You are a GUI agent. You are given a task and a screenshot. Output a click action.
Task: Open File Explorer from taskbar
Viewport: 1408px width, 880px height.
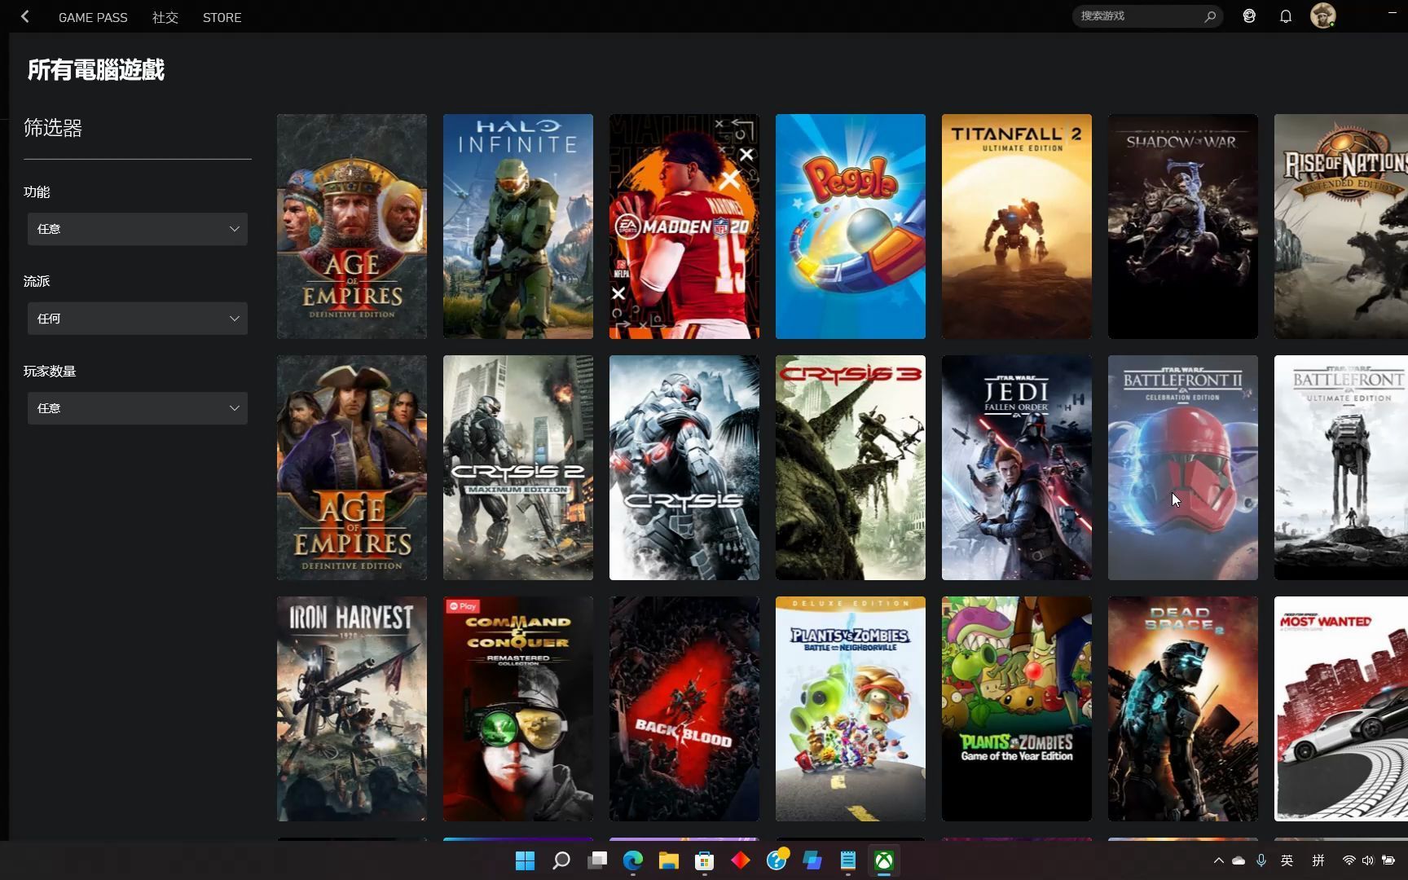669,860
